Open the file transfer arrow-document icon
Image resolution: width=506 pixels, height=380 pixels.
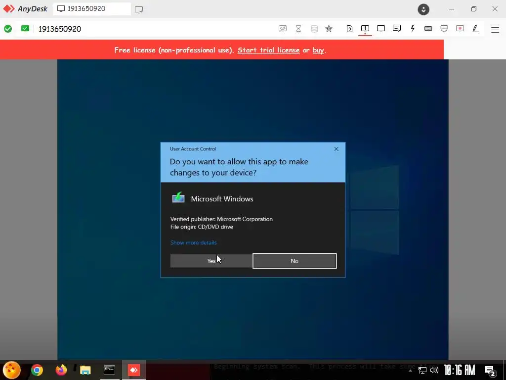click(x=349, y=29)
